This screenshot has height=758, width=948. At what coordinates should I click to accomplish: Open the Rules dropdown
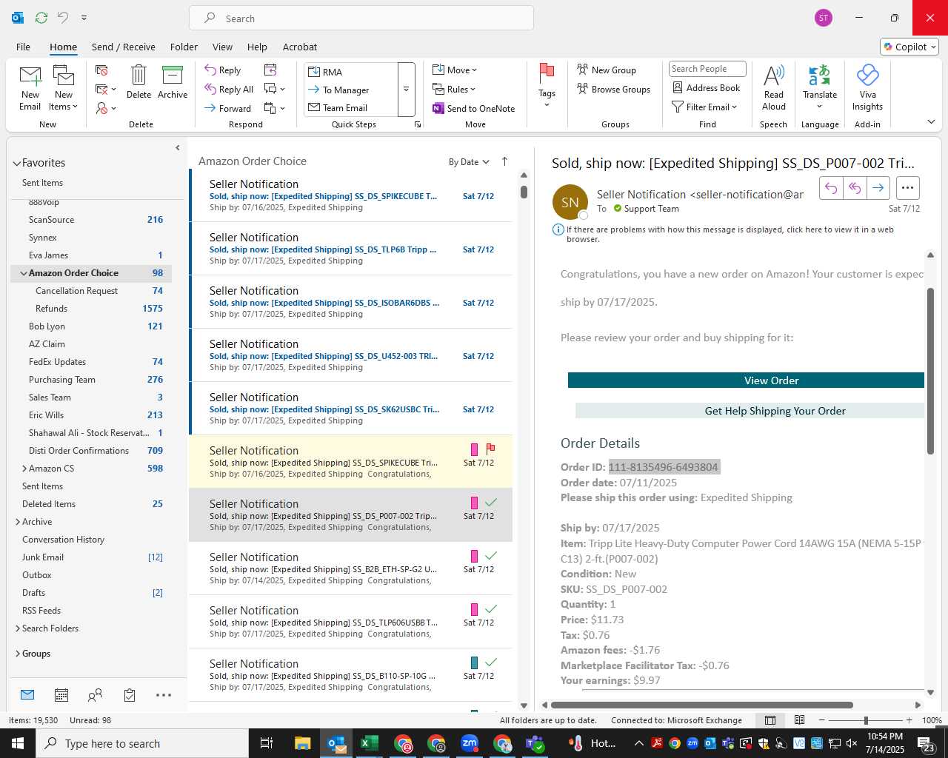454,90
